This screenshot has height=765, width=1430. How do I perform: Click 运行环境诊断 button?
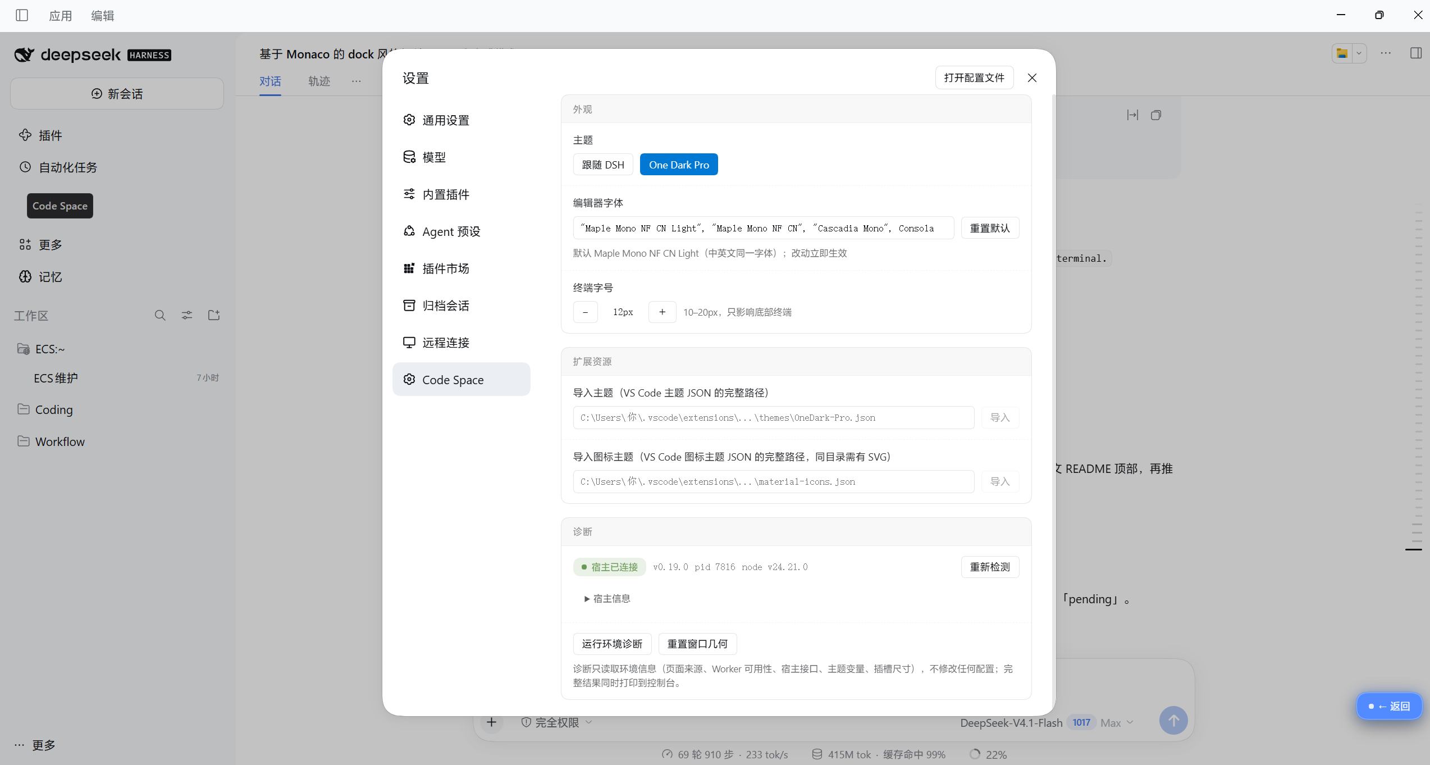(612, 644)
